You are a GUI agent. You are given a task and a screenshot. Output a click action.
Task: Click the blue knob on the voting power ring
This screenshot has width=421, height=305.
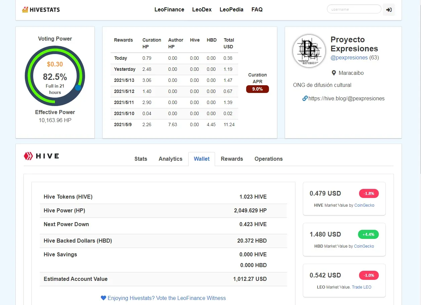78,88
